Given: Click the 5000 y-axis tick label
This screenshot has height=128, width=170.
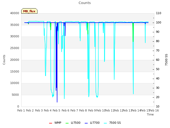Looking at the screenshot, I should tap(15, 95).
